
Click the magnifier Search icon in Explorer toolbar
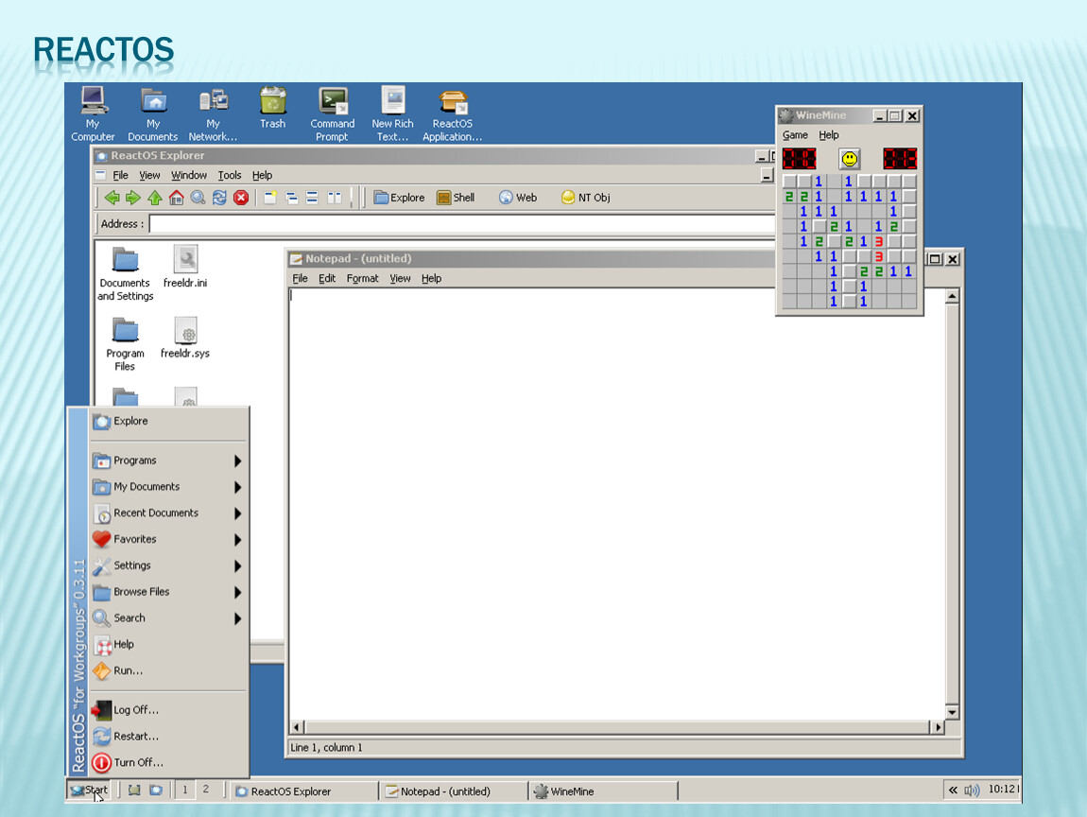point(198,198)
